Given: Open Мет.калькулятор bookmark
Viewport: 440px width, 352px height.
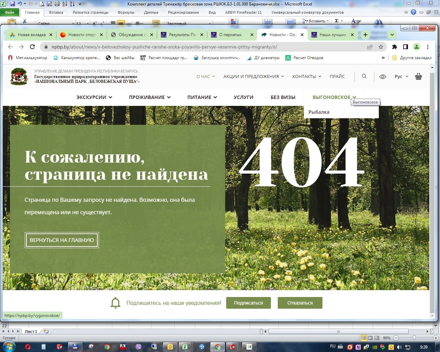Looking at the screenshot, I should pos(27,58).
